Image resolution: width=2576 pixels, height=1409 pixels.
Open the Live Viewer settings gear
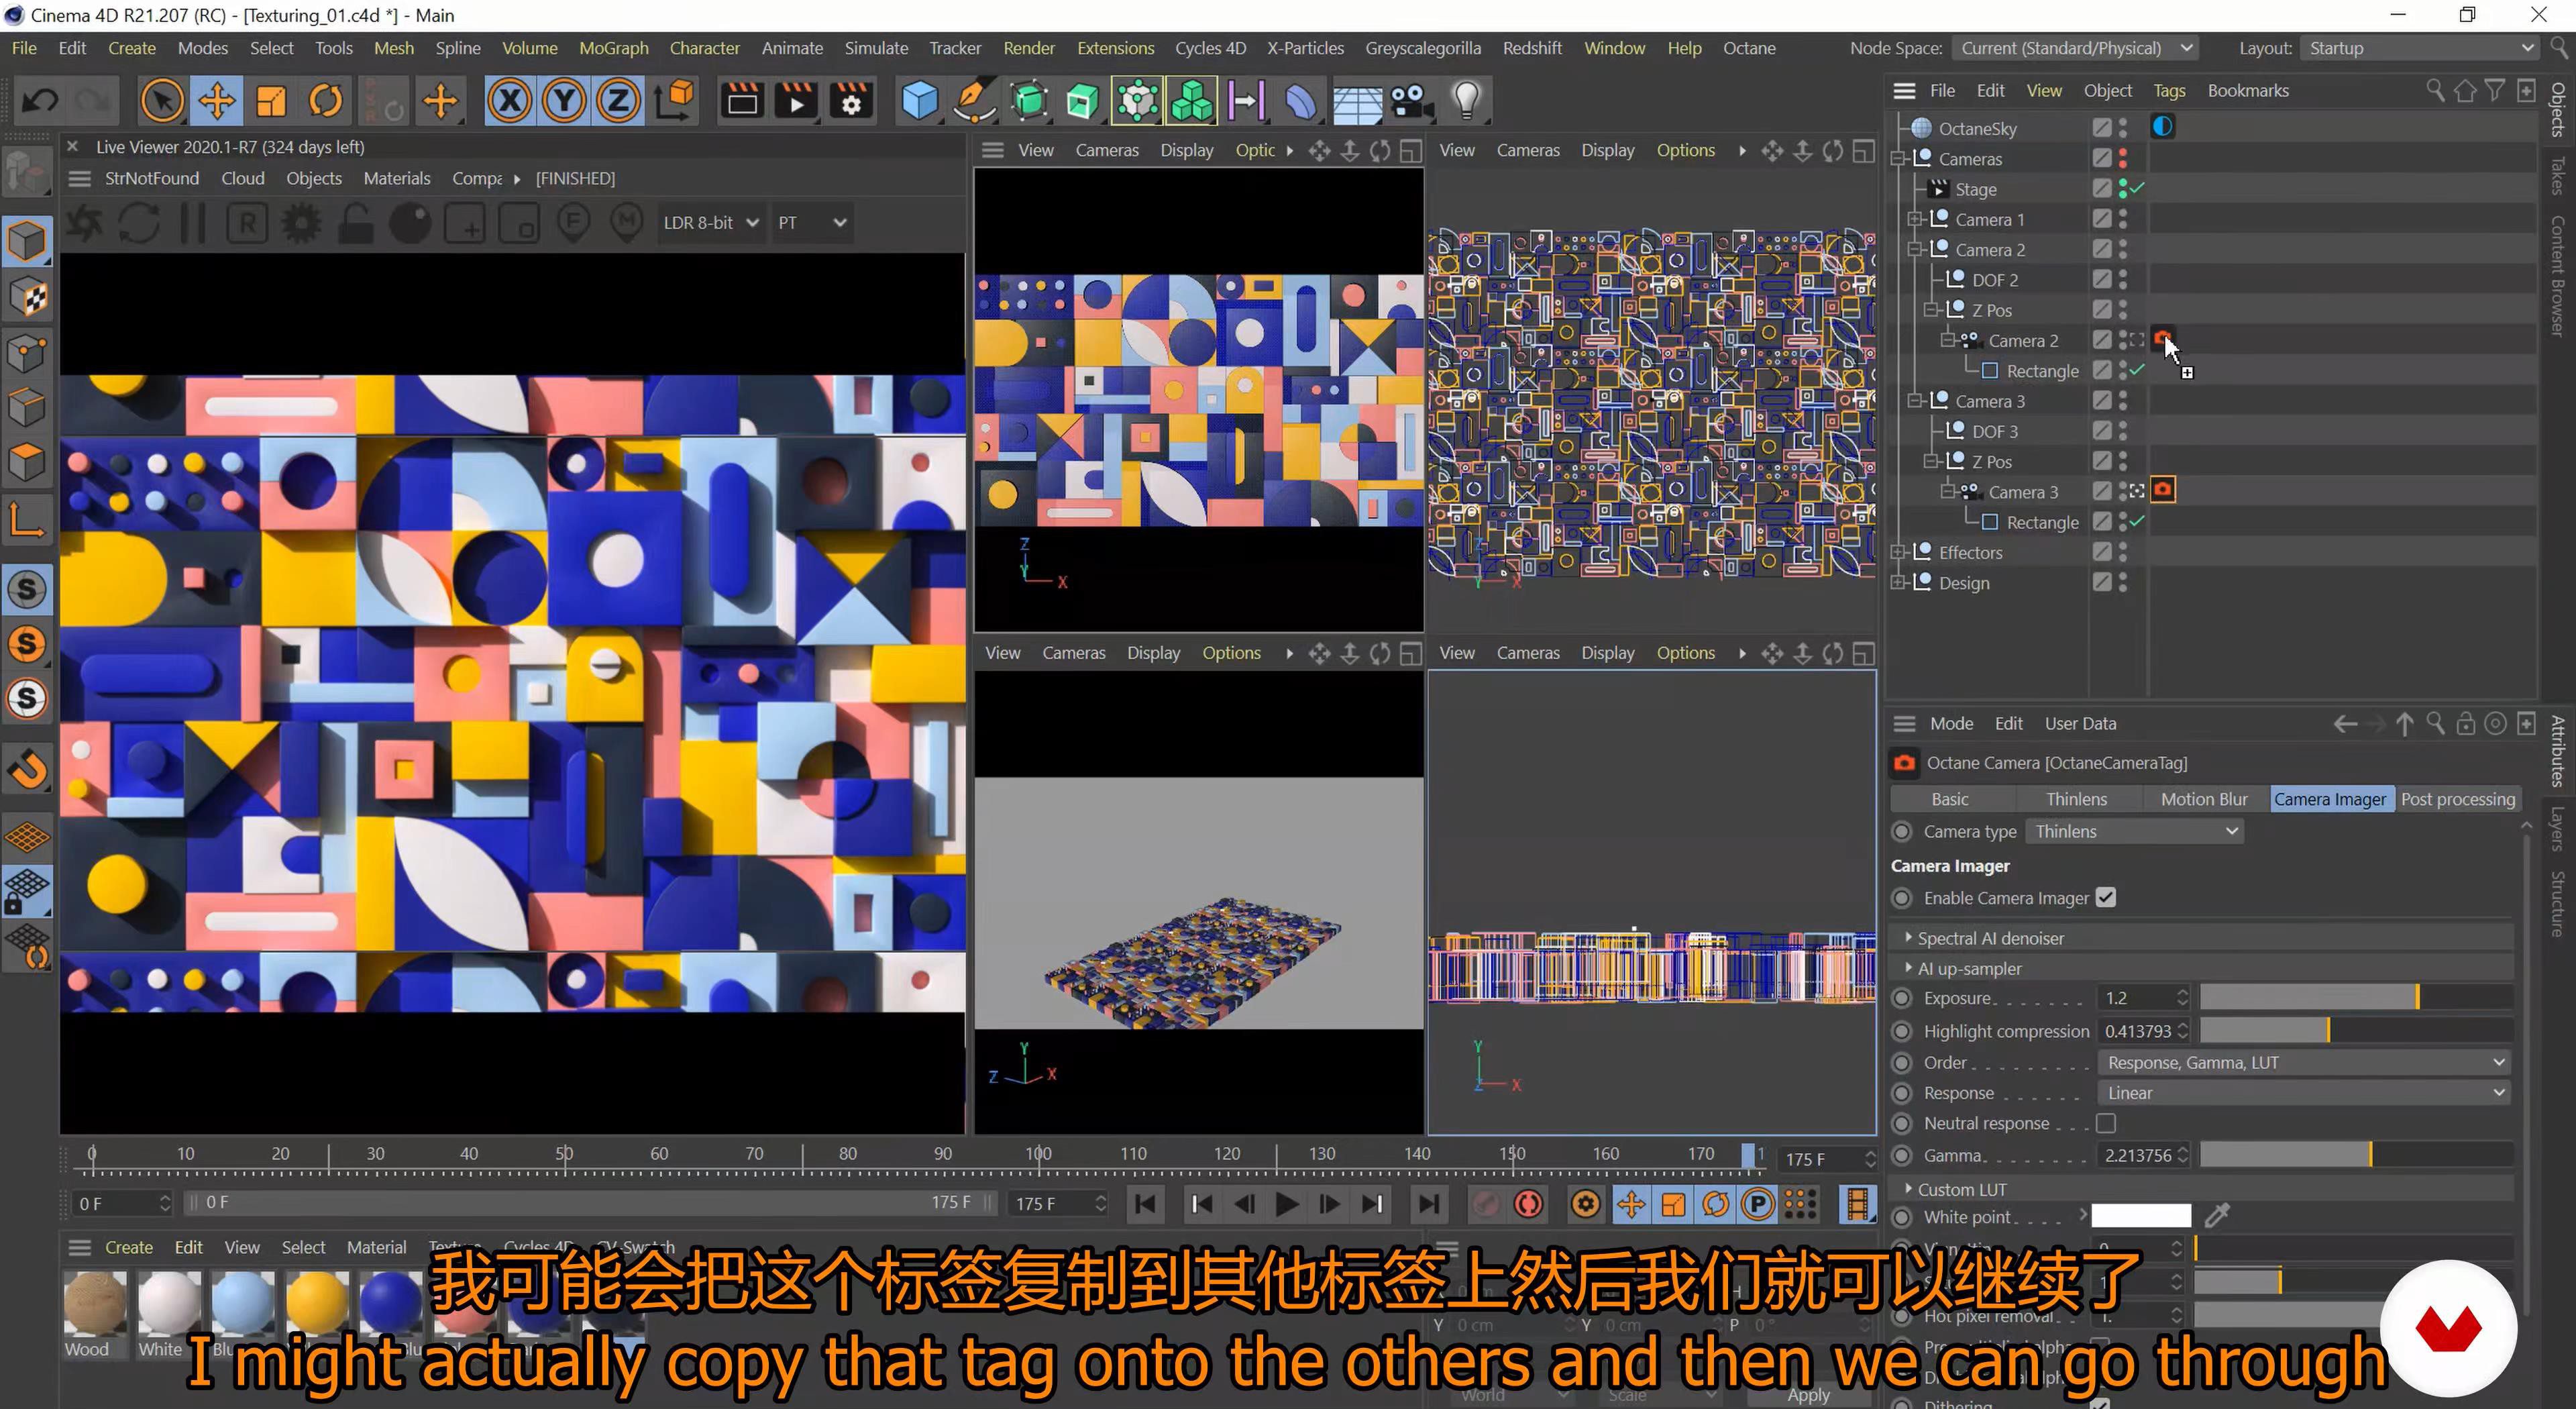(x=301, y=223)
